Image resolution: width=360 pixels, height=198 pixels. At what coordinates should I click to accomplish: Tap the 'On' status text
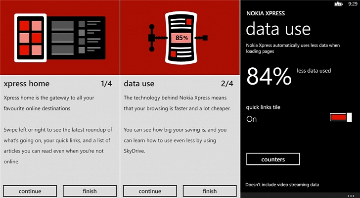point(251,119)
